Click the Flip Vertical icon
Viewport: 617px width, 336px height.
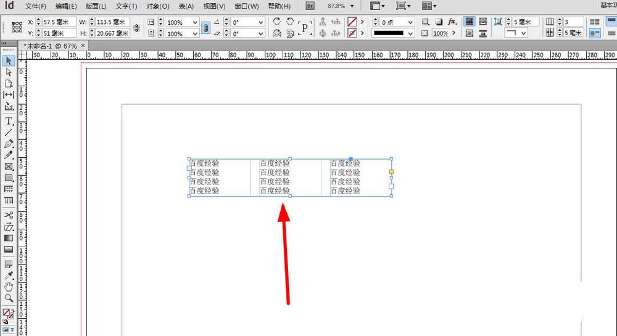point(290,33)
